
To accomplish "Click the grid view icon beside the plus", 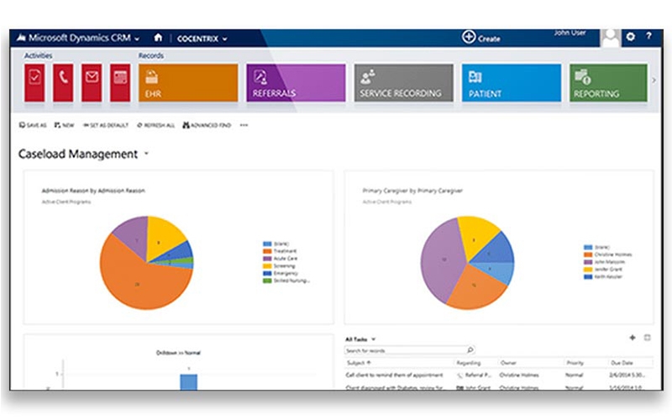I will click(x=647, y=338).
